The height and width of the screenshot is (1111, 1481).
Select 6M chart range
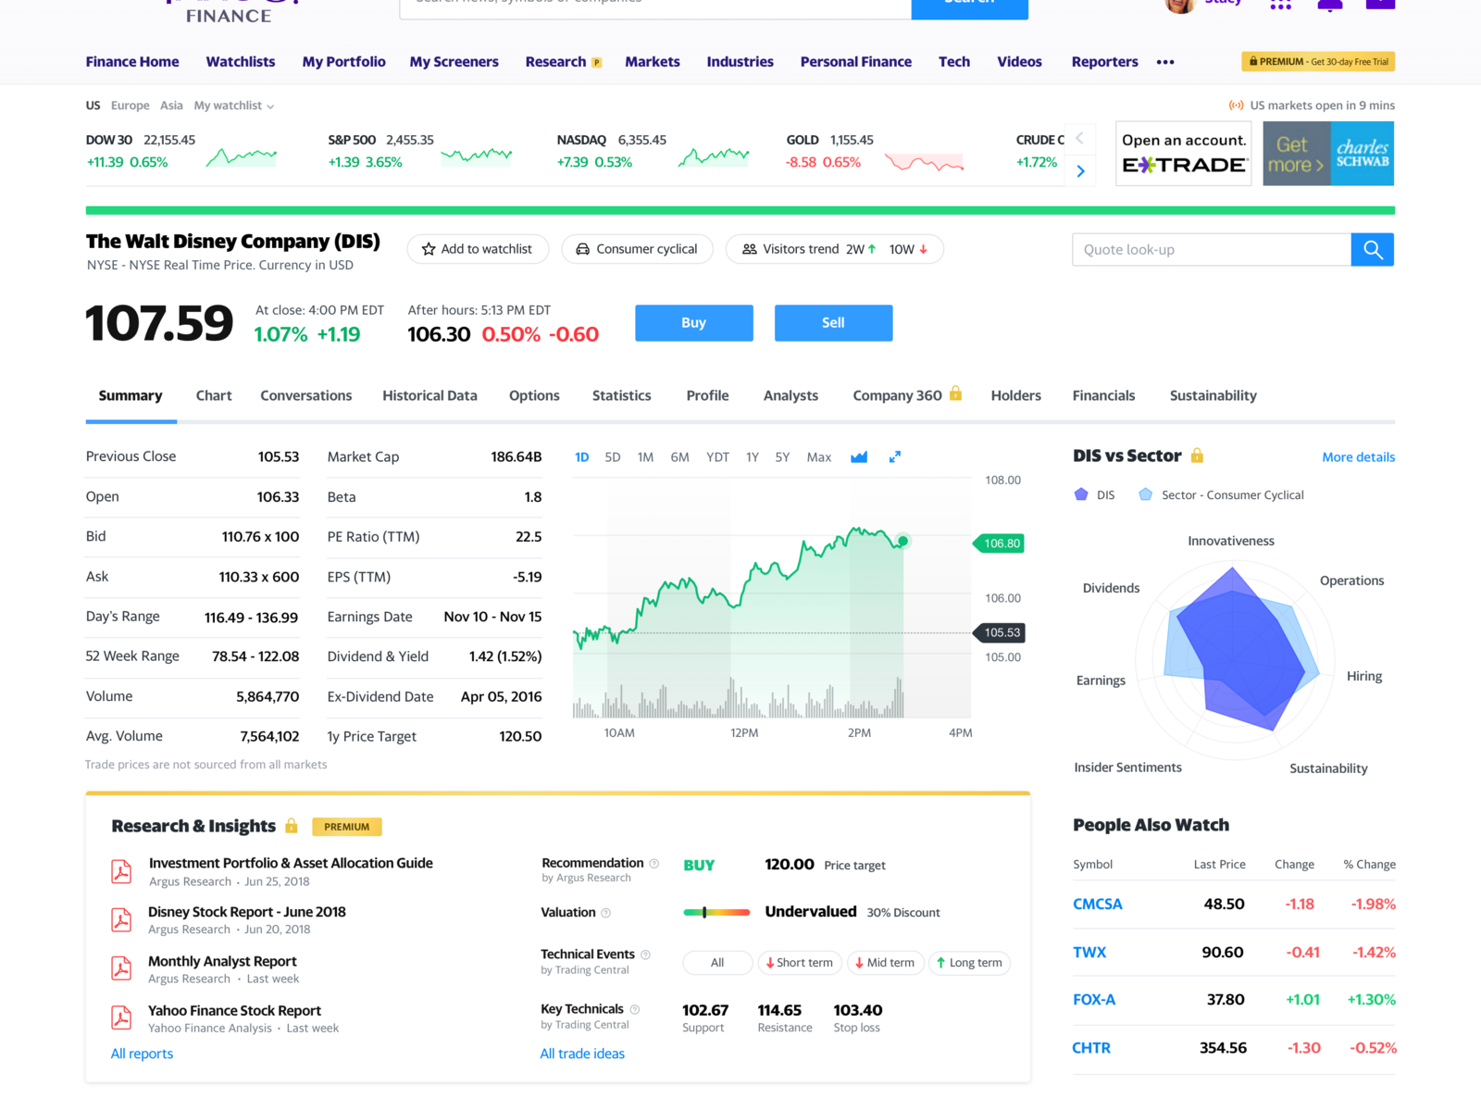tap(679, 457)
